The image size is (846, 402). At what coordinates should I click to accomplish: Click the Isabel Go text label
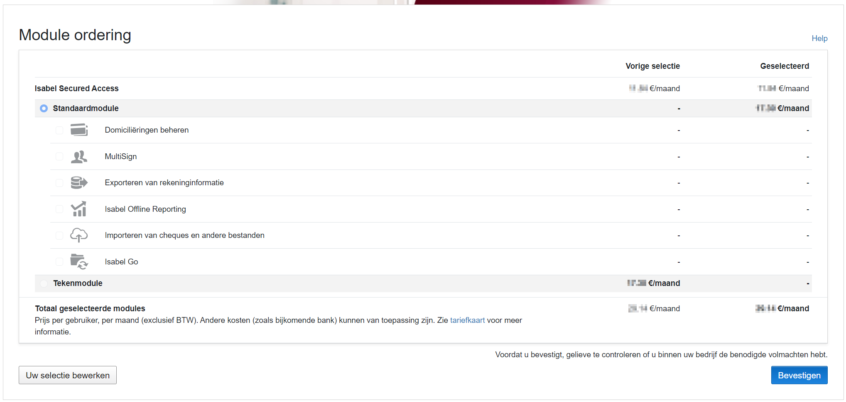(121, 262)
